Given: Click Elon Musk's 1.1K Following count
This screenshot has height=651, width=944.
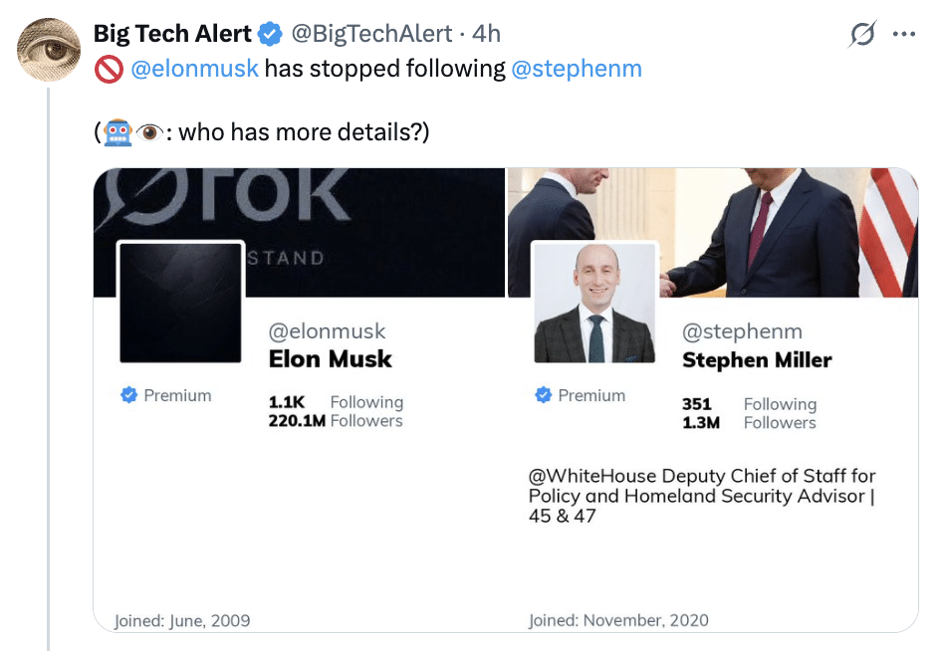Looking at the screenshot, I should [336, 402].
